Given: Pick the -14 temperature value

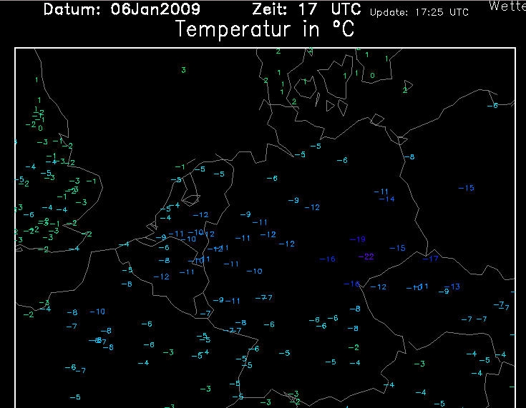Looking at the screenshot, I should (386, 199).
